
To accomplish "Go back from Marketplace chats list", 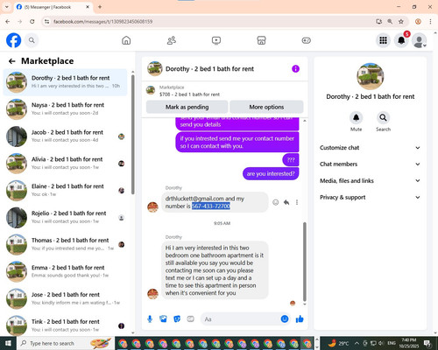I will 11,61.
